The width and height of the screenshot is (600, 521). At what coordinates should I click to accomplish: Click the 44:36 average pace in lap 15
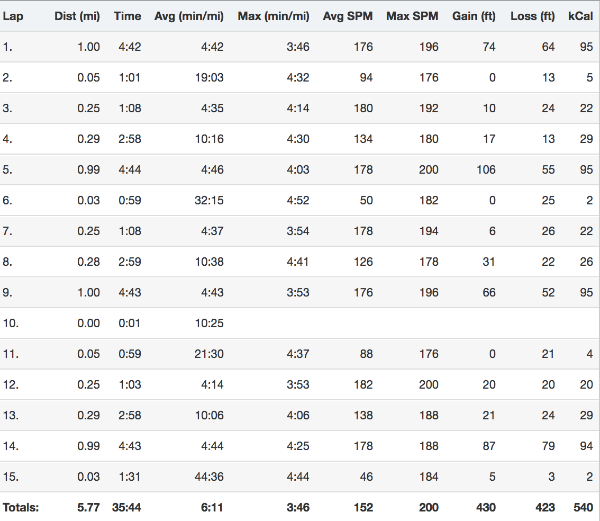[x=209, y=477]
